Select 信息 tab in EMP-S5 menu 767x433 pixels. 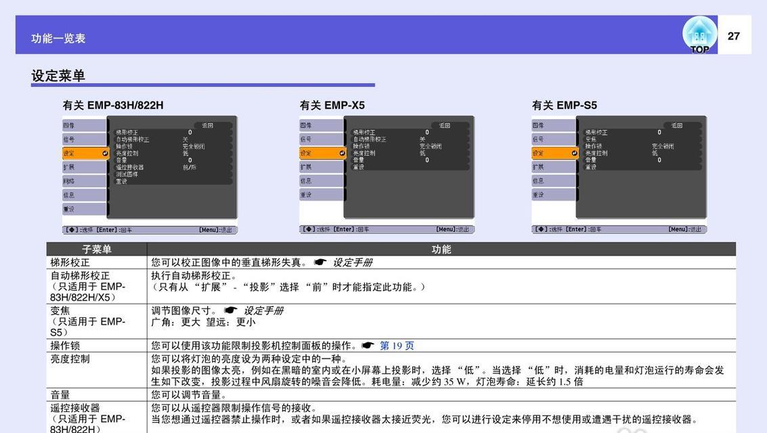(554, 181)
